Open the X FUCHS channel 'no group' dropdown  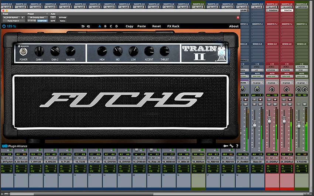[x=301, y=83]
